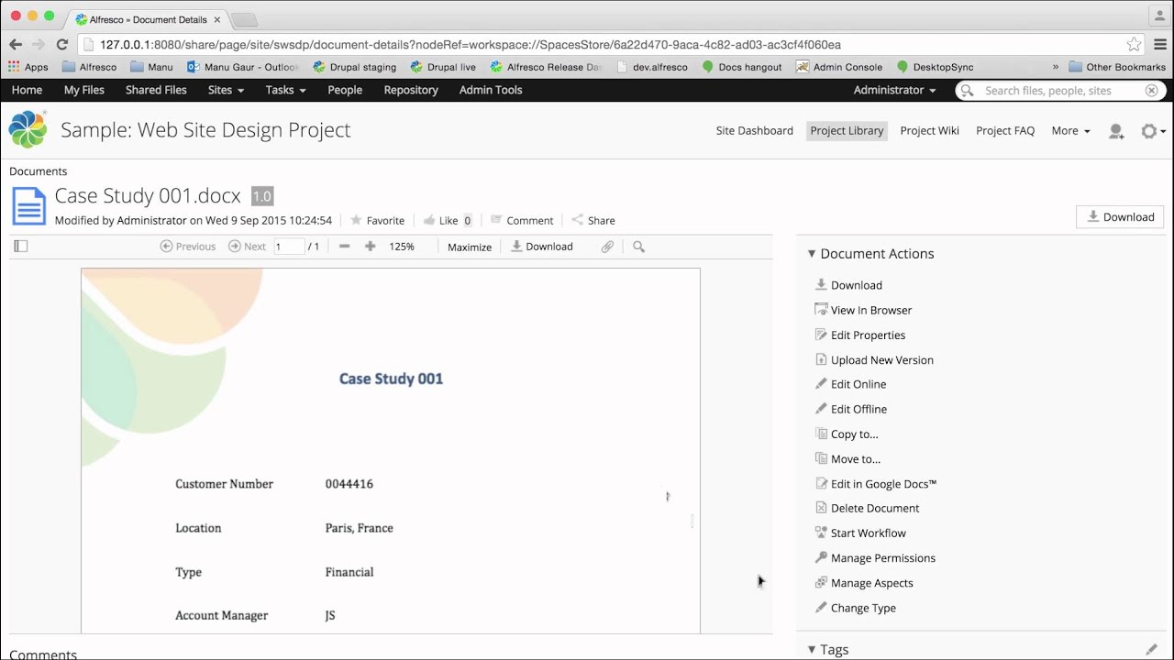Image resolution: width=1174 pixels, height=660 pixels.
Task: Switch to Project Library
Action: pos(847,130)
